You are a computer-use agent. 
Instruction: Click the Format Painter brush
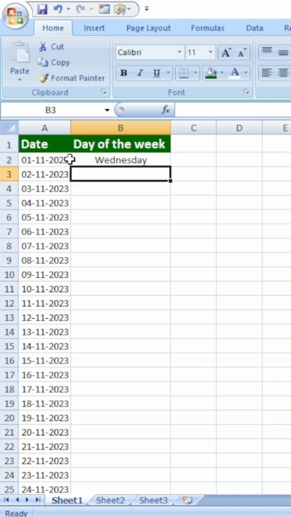44,78
